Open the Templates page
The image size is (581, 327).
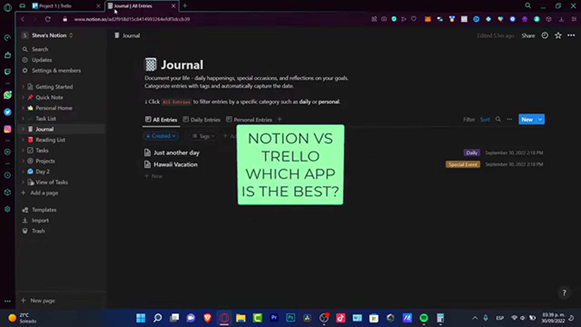[x=44, y=210]
